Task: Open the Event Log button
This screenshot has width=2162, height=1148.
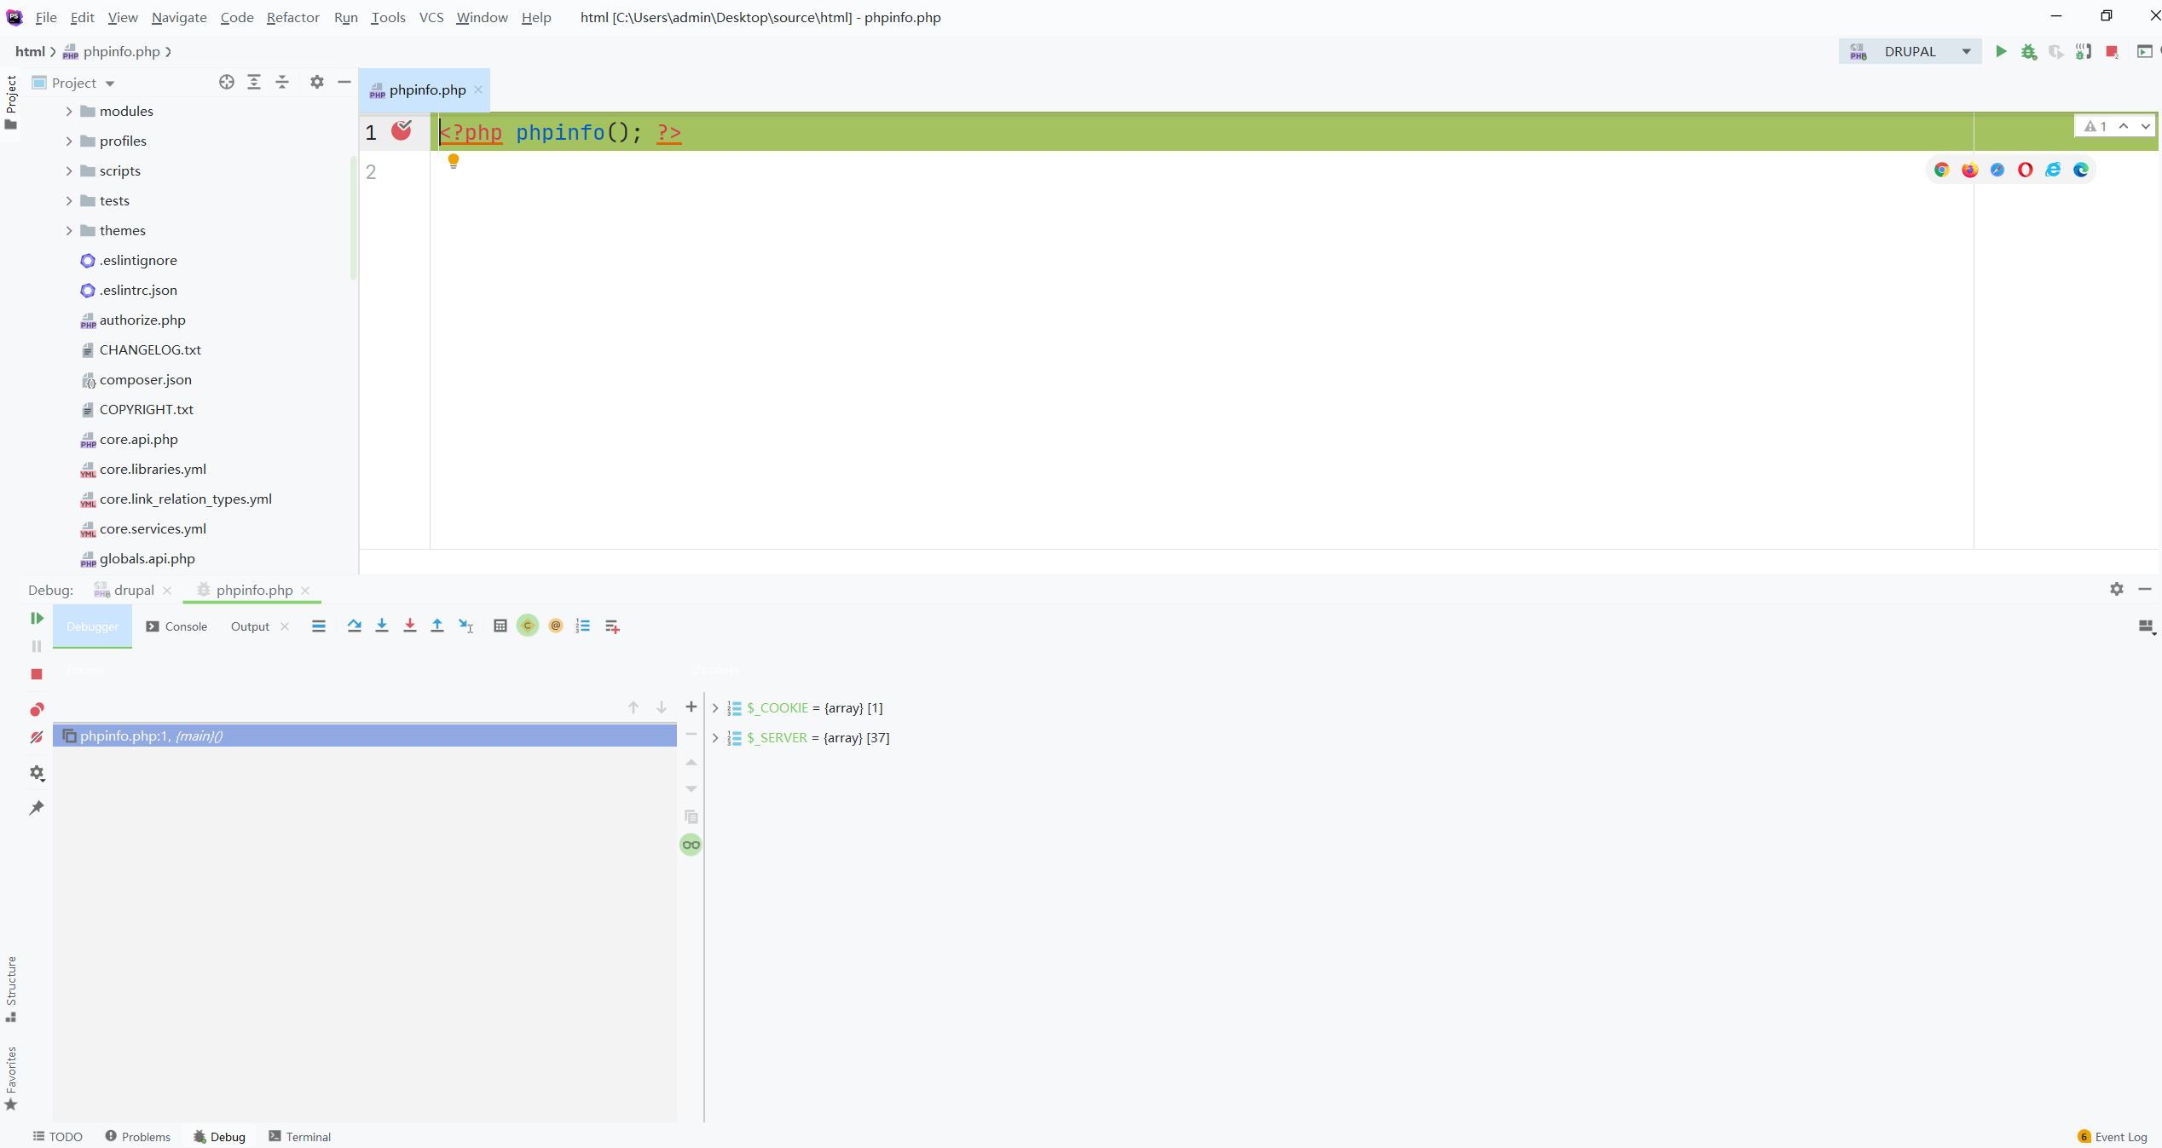Action: tap(2113, 1136)
